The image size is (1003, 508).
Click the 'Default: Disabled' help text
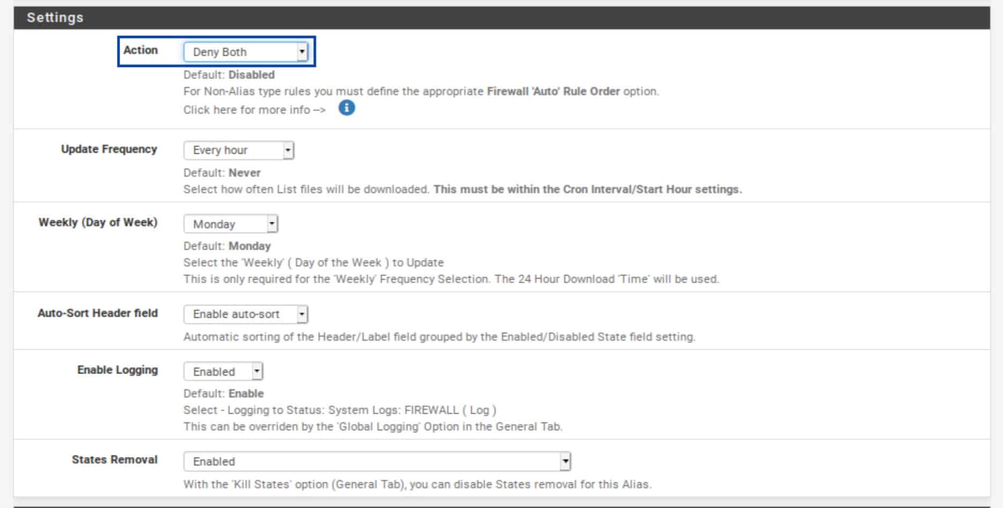tap(229, 75)
